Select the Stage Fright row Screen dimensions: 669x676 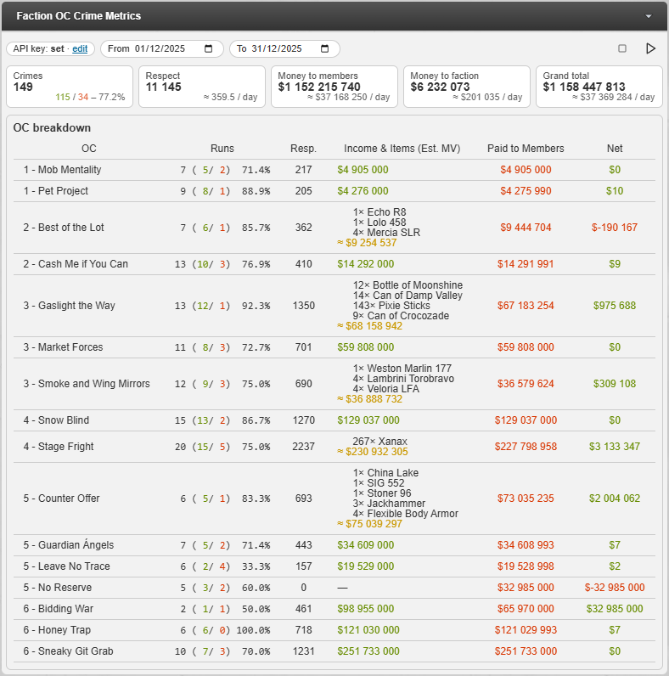tap(334, 447)
